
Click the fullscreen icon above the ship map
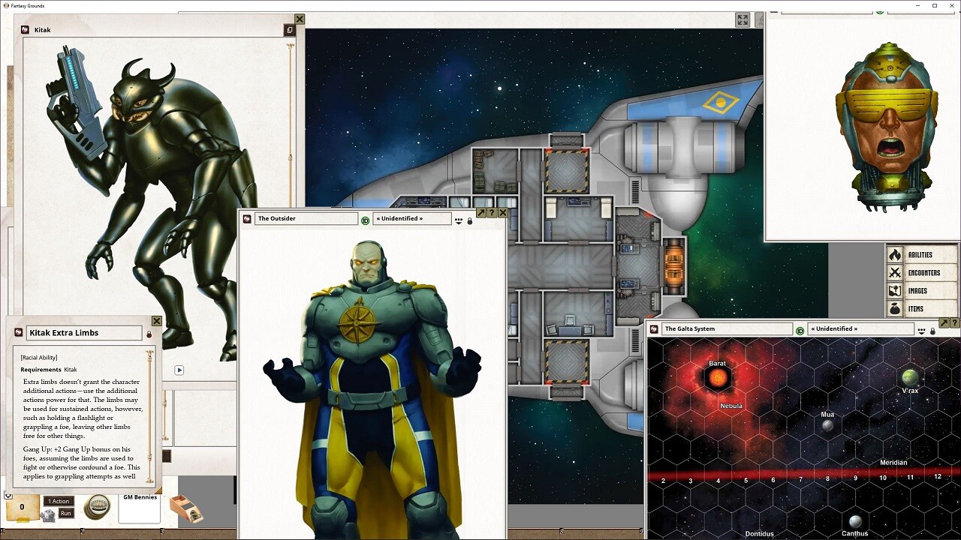(x=743, y=20)
